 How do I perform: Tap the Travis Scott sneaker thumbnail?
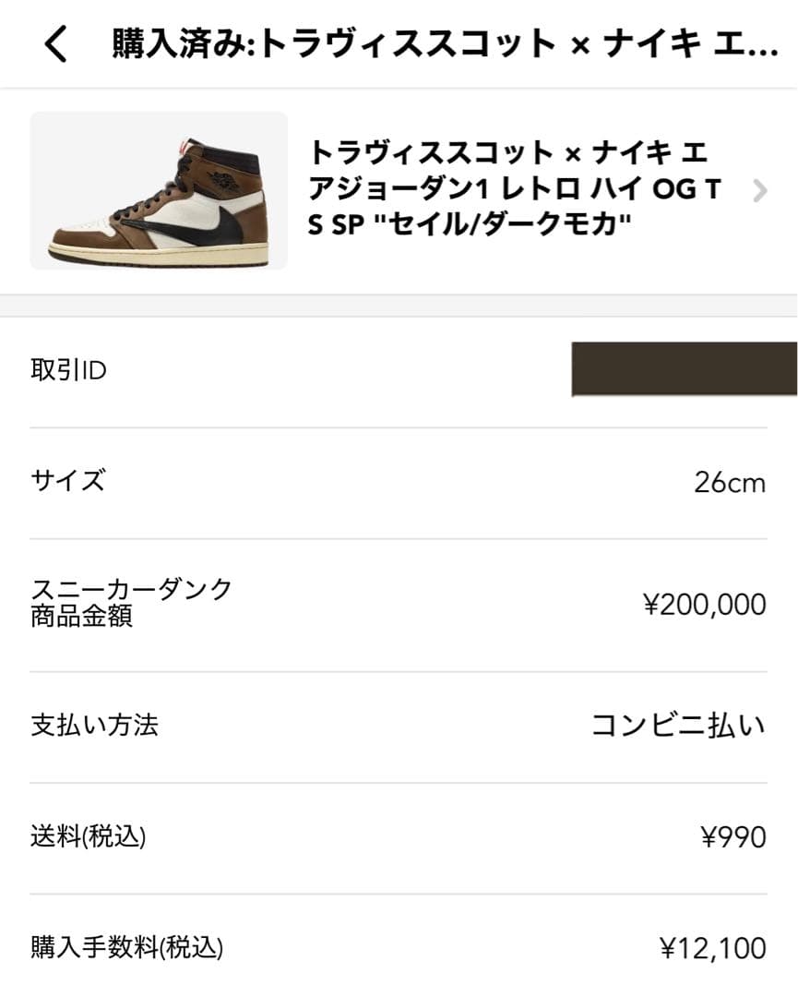pyautogui.click(x=159, y=191)
